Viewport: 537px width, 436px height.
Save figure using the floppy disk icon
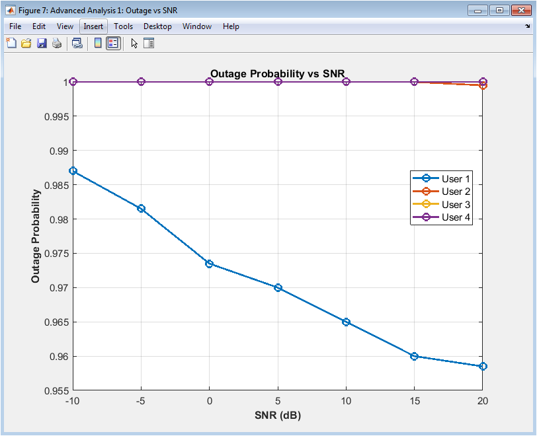(x=42, y=43)
